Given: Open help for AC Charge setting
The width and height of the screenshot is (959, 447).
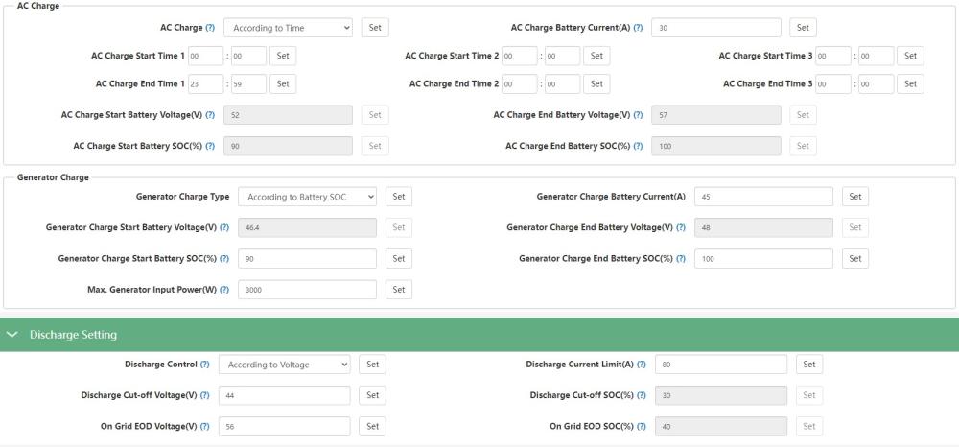Looking at the screenshot, I should tap(210, 28).
